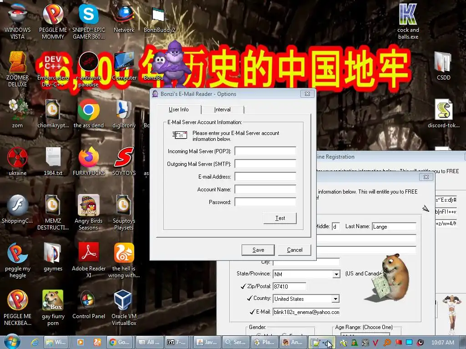The image size is (466, 349).
Task: Open the peggle my heggle icon
Action: 17,260
